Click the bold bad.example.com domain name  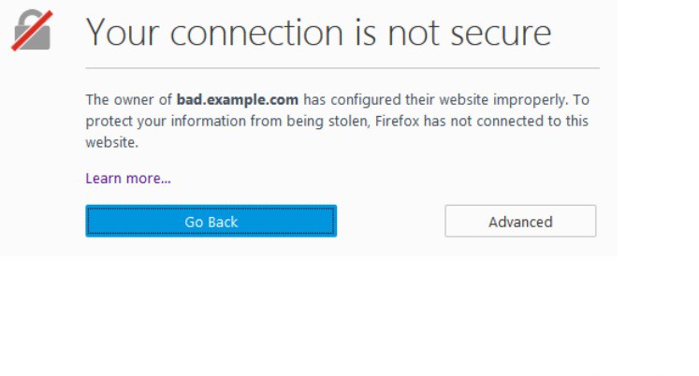(238, 99)
